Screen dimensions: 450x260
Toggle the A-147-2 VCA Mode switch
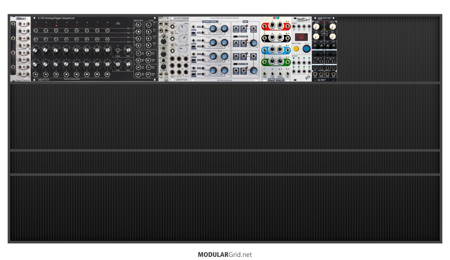(172, 45)
